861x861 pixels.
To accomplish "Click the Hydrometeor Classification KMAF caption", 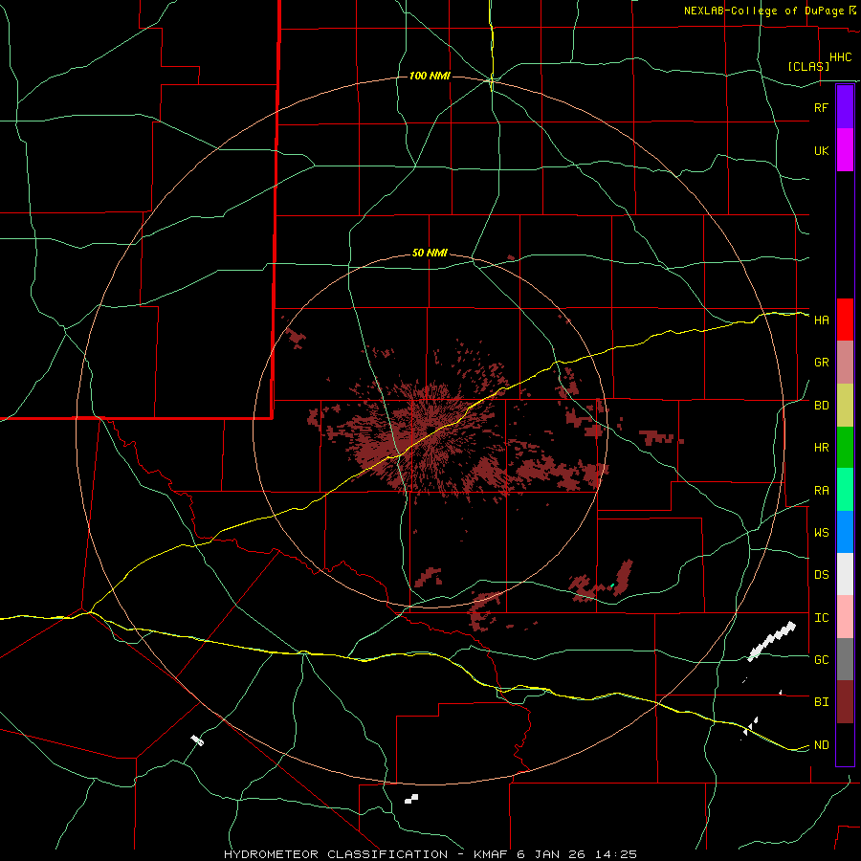I will point(430,854).
